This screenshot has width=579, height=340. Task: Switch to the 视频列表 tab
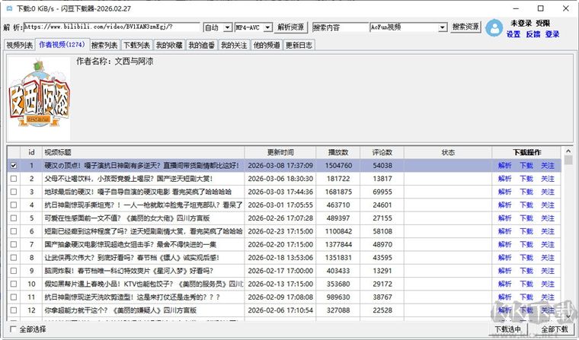tap(20, 45)
